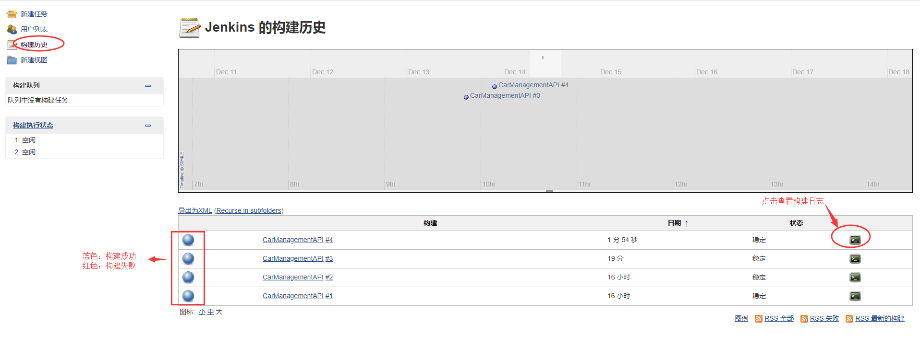This screenshot has height=348, width=920.
Task: Click the 10hr label on the timeline
Action: tap(489, 184)
